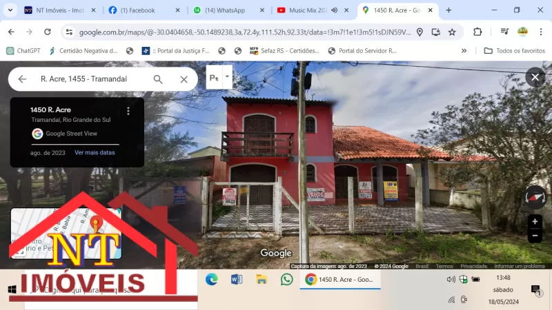Viewport: 552px width, 310px height.
Task: Expand hidden bookmarks with double chevron
Action: coord(464,50)
